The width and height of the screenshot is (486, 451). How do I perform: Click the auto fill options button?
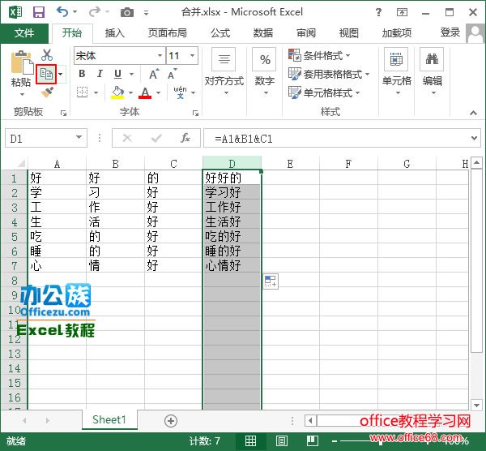point(271,281)
